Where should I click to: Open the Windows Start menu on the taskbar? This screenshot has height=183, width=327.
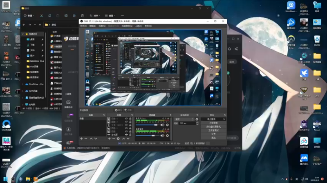pos(5,179)
